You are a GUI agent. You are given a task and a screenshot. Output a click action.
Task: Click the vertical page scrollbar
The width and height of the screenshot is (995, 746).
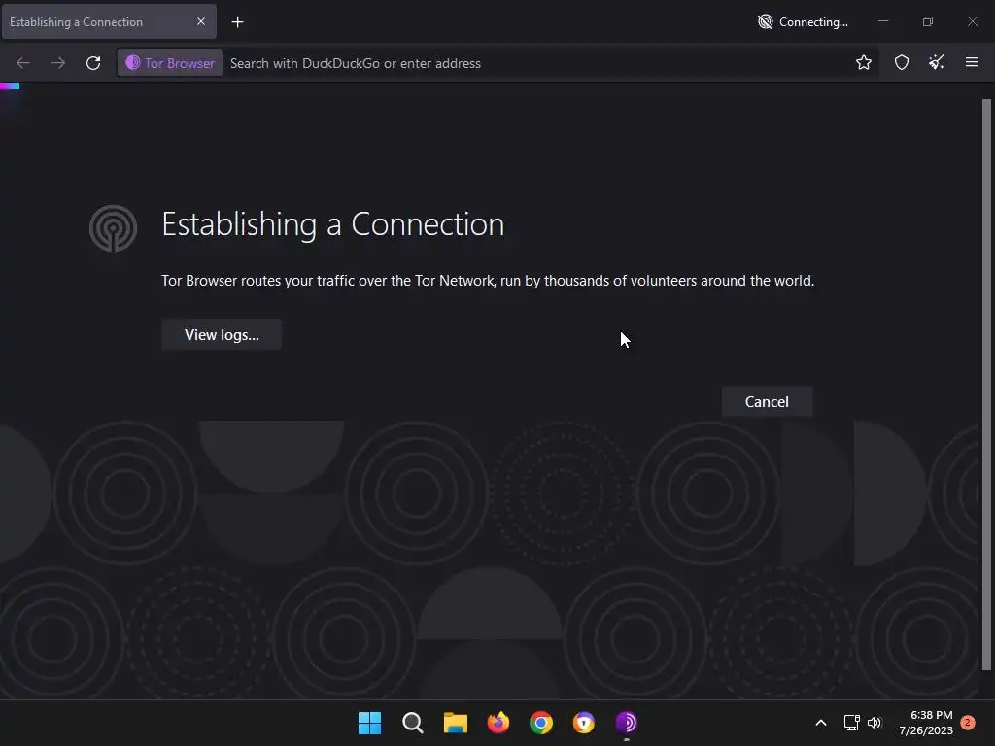click(986, 384)
